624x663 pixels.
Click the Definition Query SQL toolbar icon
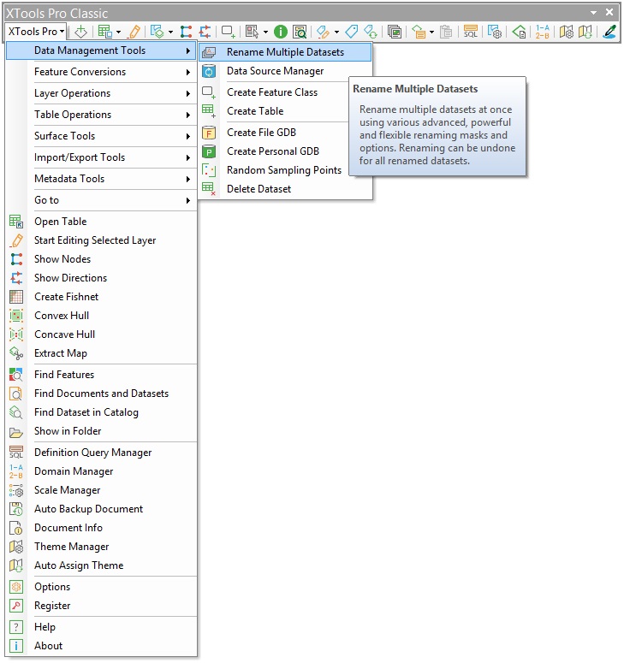470,32
